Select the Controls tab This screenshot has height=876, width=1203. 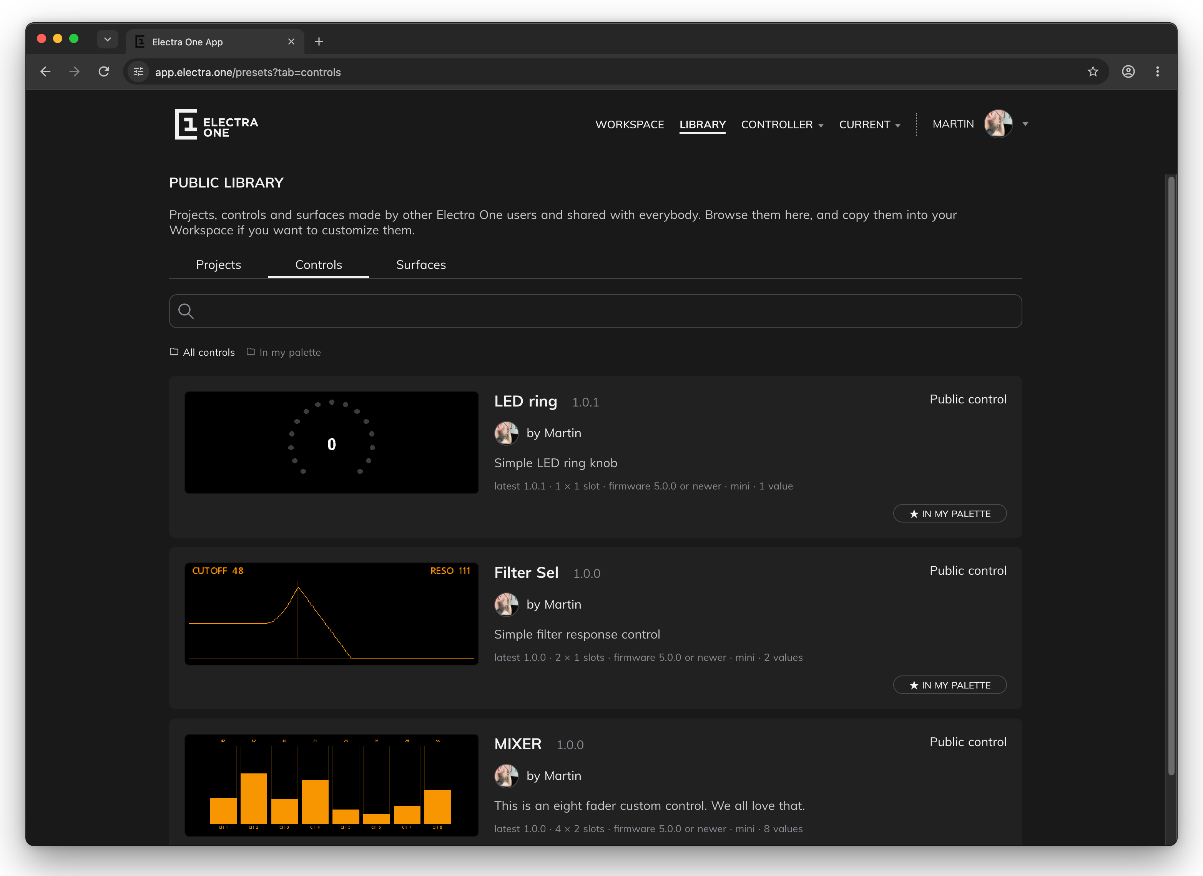pyautogui.click(x=318, y=265)
